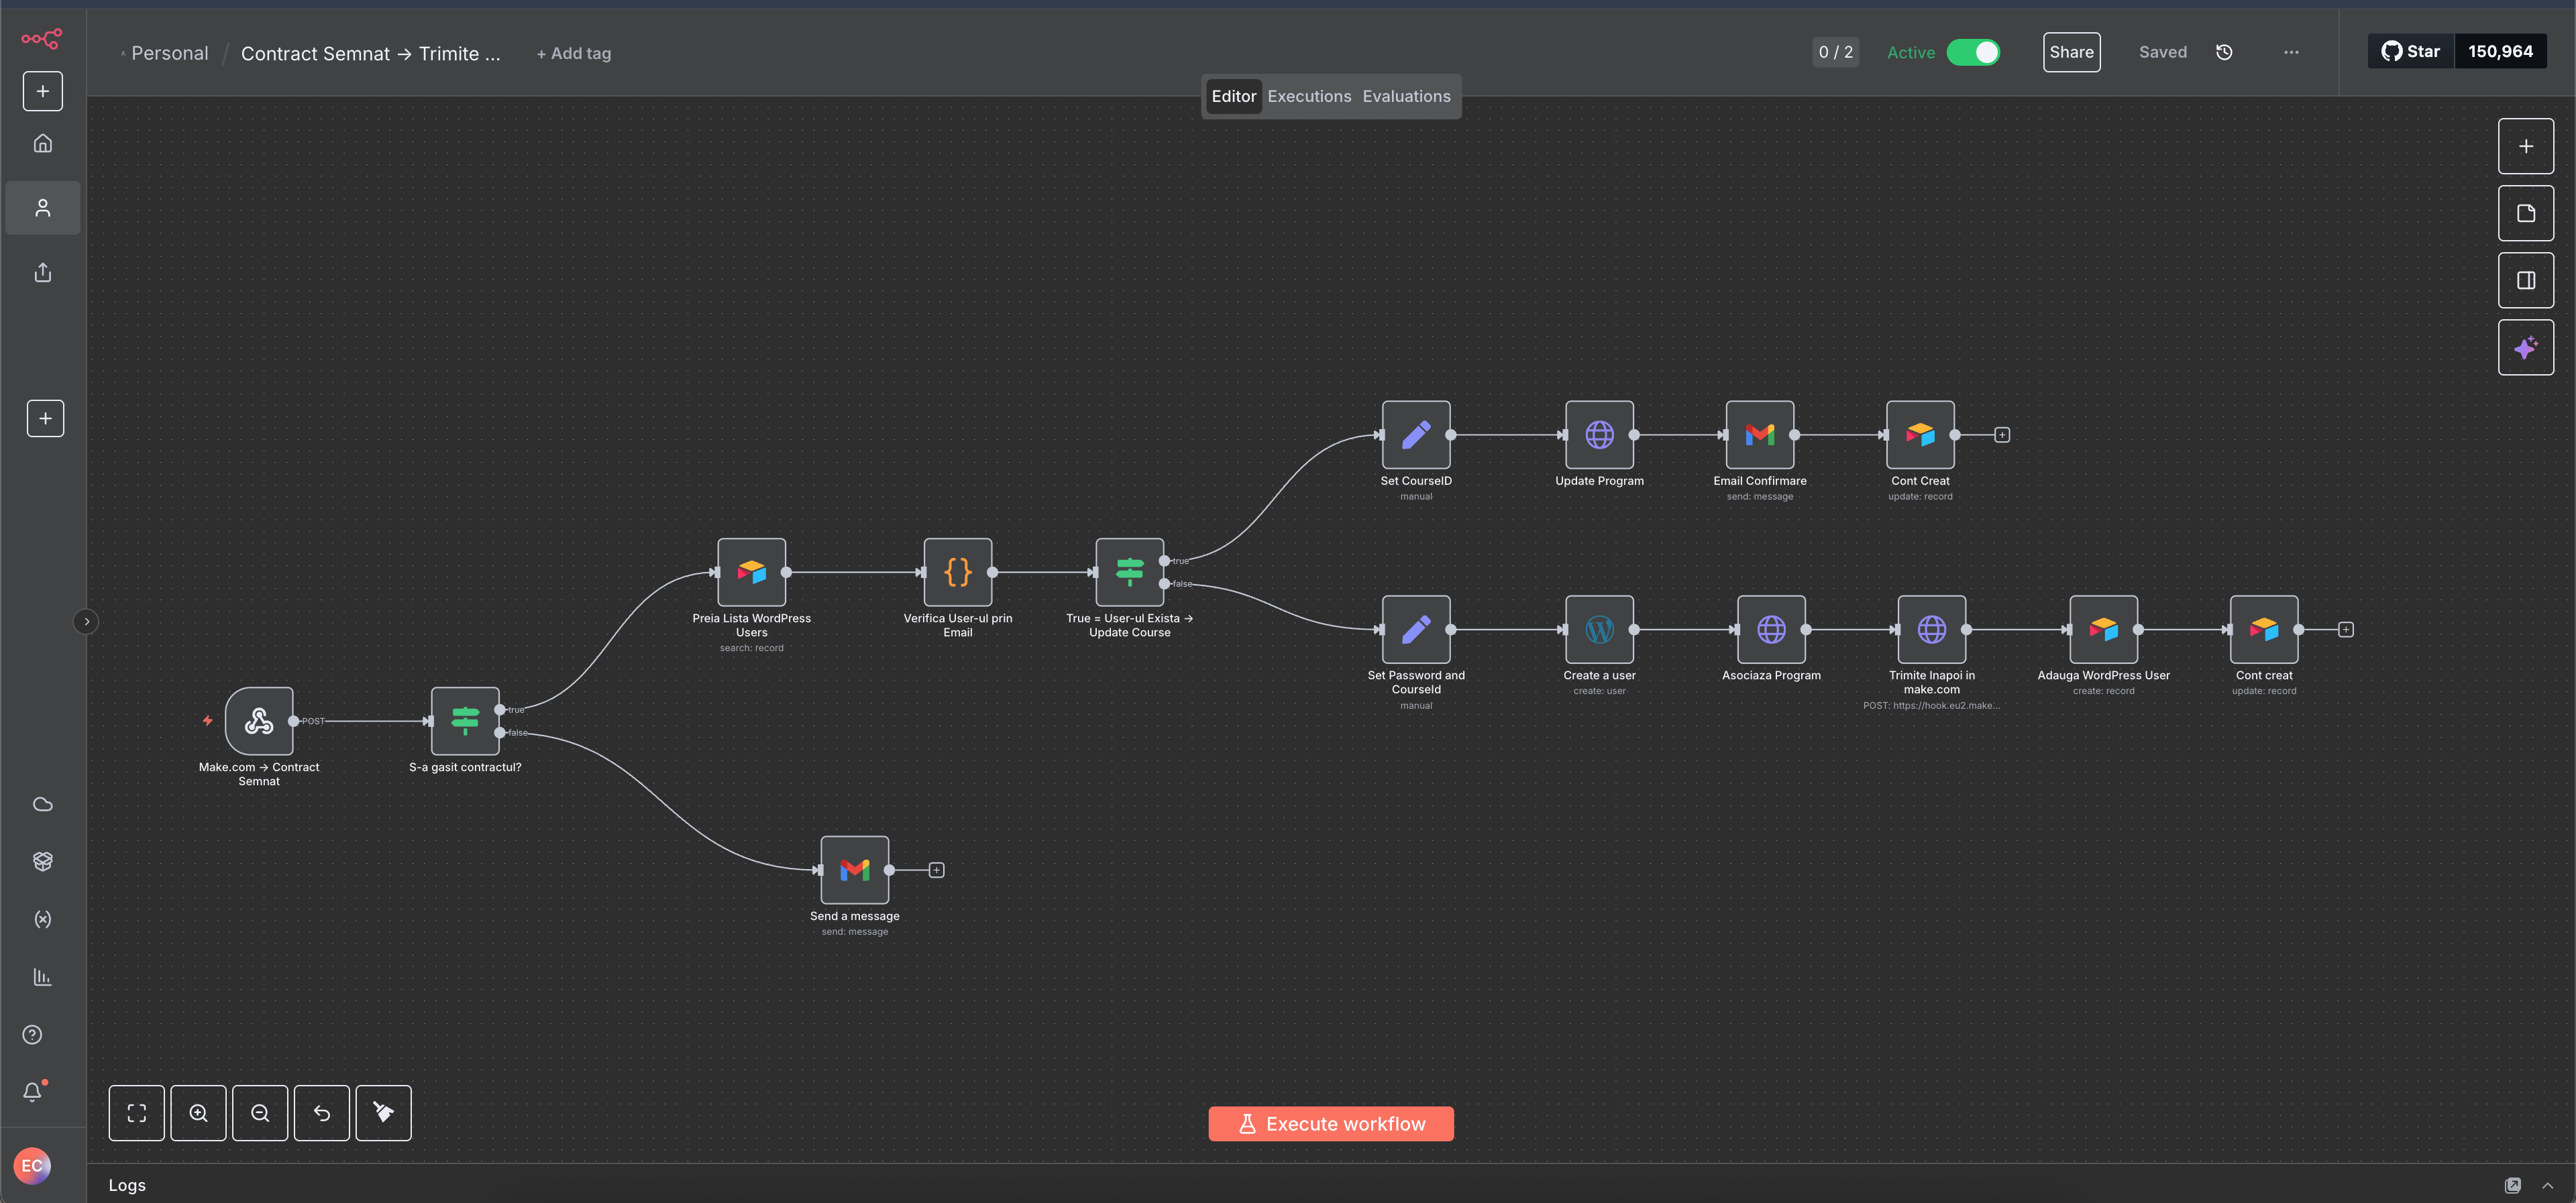Screen dimensions: 2576x1203
Task: Expand the collapsed left sidebar chevron
Action: (x=87, y=622)
